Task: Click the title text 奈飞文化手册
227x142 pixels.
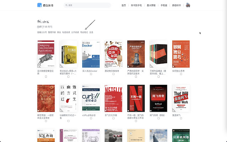Action: tap(111, 115)
